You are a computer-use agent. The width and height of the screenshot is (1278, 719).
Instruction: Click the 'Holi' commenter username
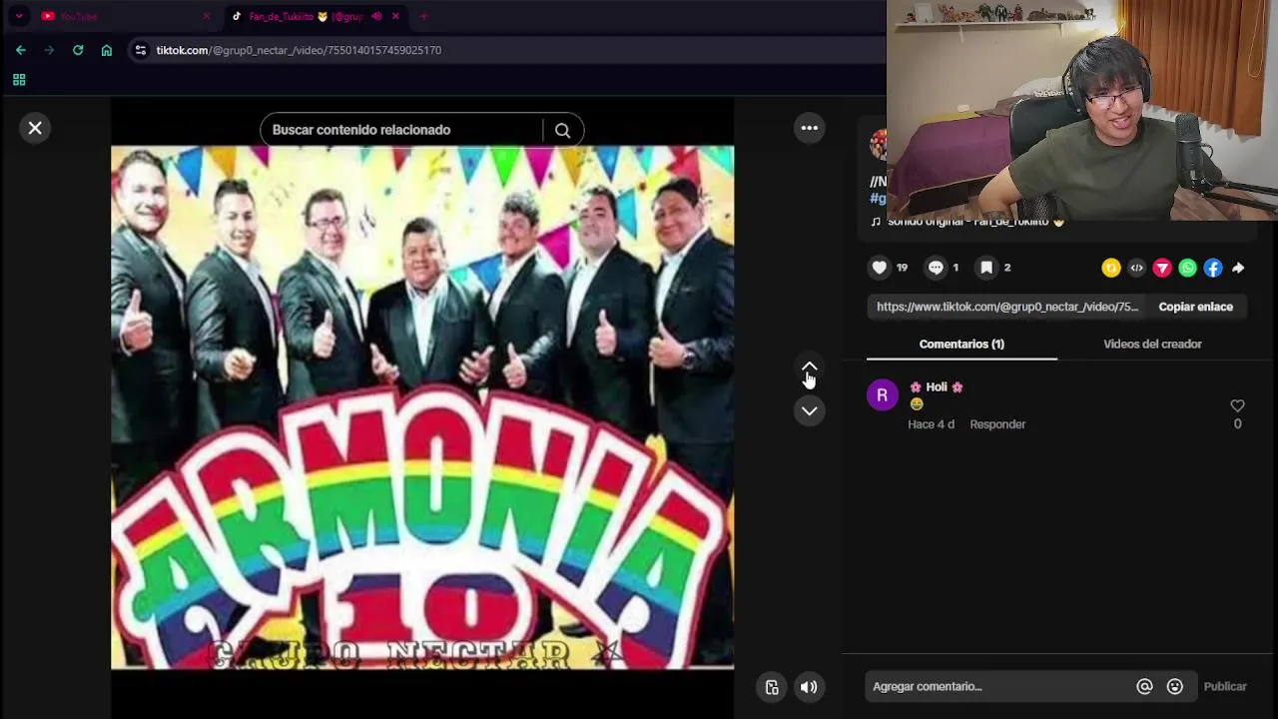pos(937,387)
